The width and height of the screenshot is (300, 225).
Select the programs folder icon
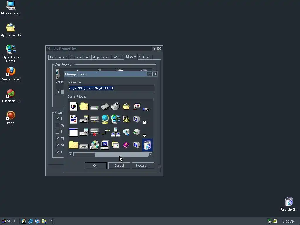115,145
